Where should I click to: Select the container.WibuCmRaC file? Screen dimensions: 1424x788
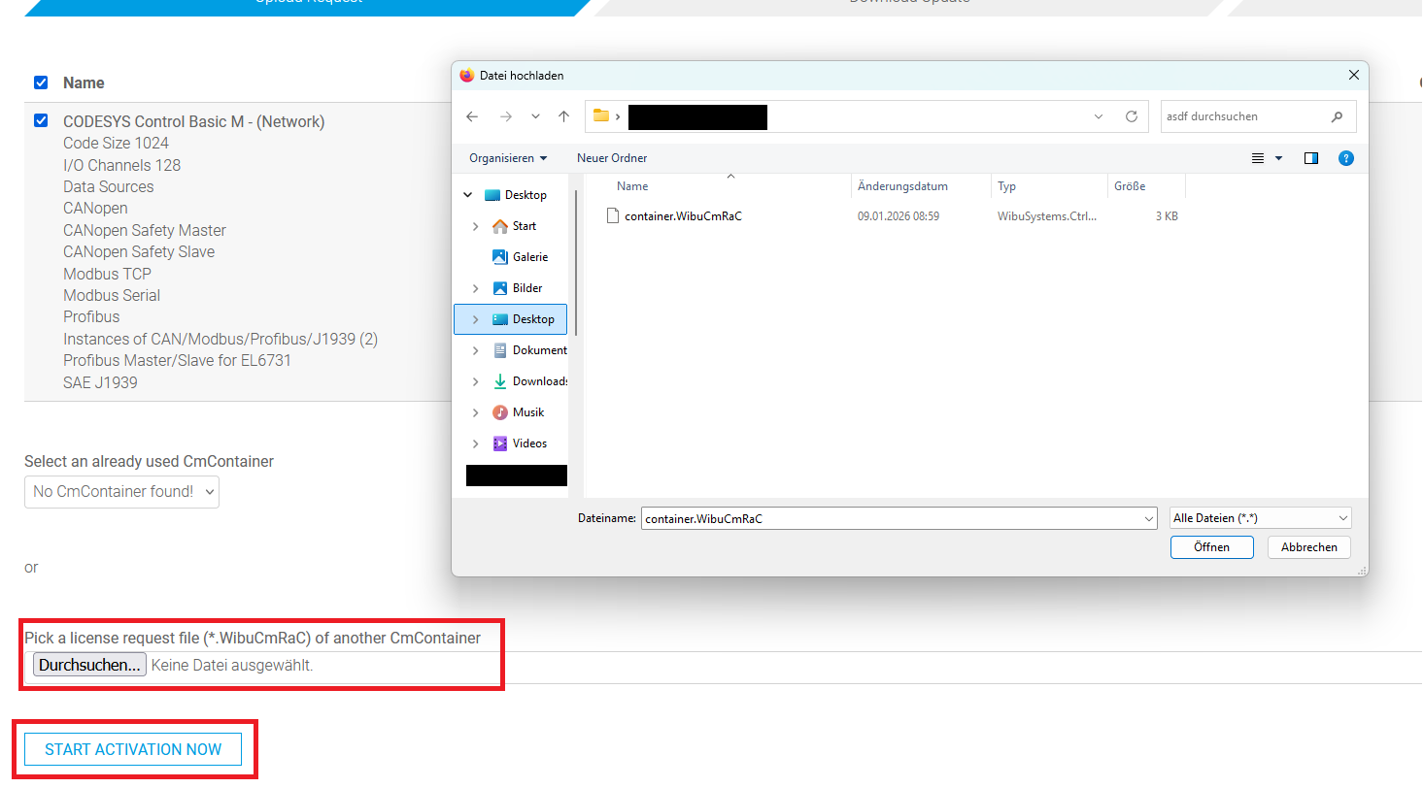(682, 216)
